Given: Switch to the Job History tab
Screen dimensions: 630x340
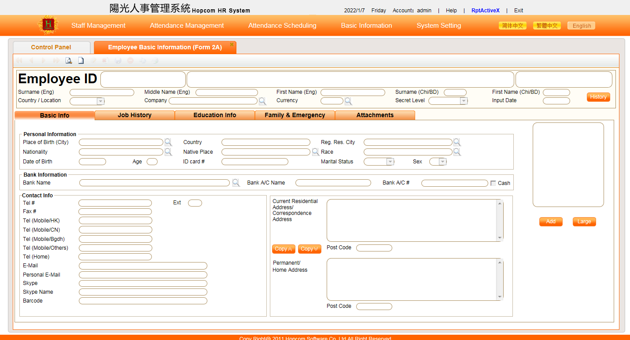Looking at the screenshot, I should tap(134, 115).
